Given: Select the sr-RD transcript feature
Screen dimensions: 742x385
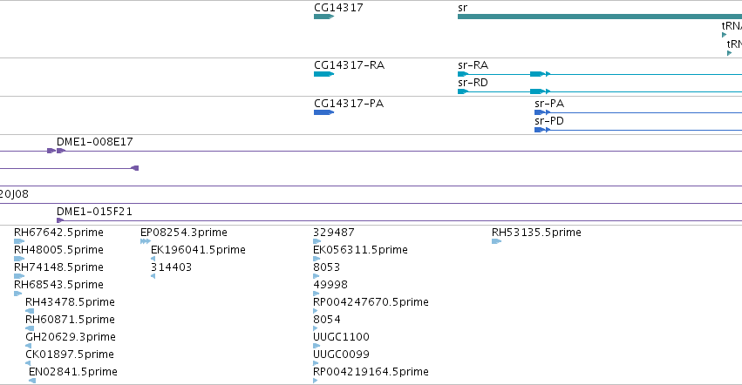Looking at the screenshot, I should click(600, 91).
